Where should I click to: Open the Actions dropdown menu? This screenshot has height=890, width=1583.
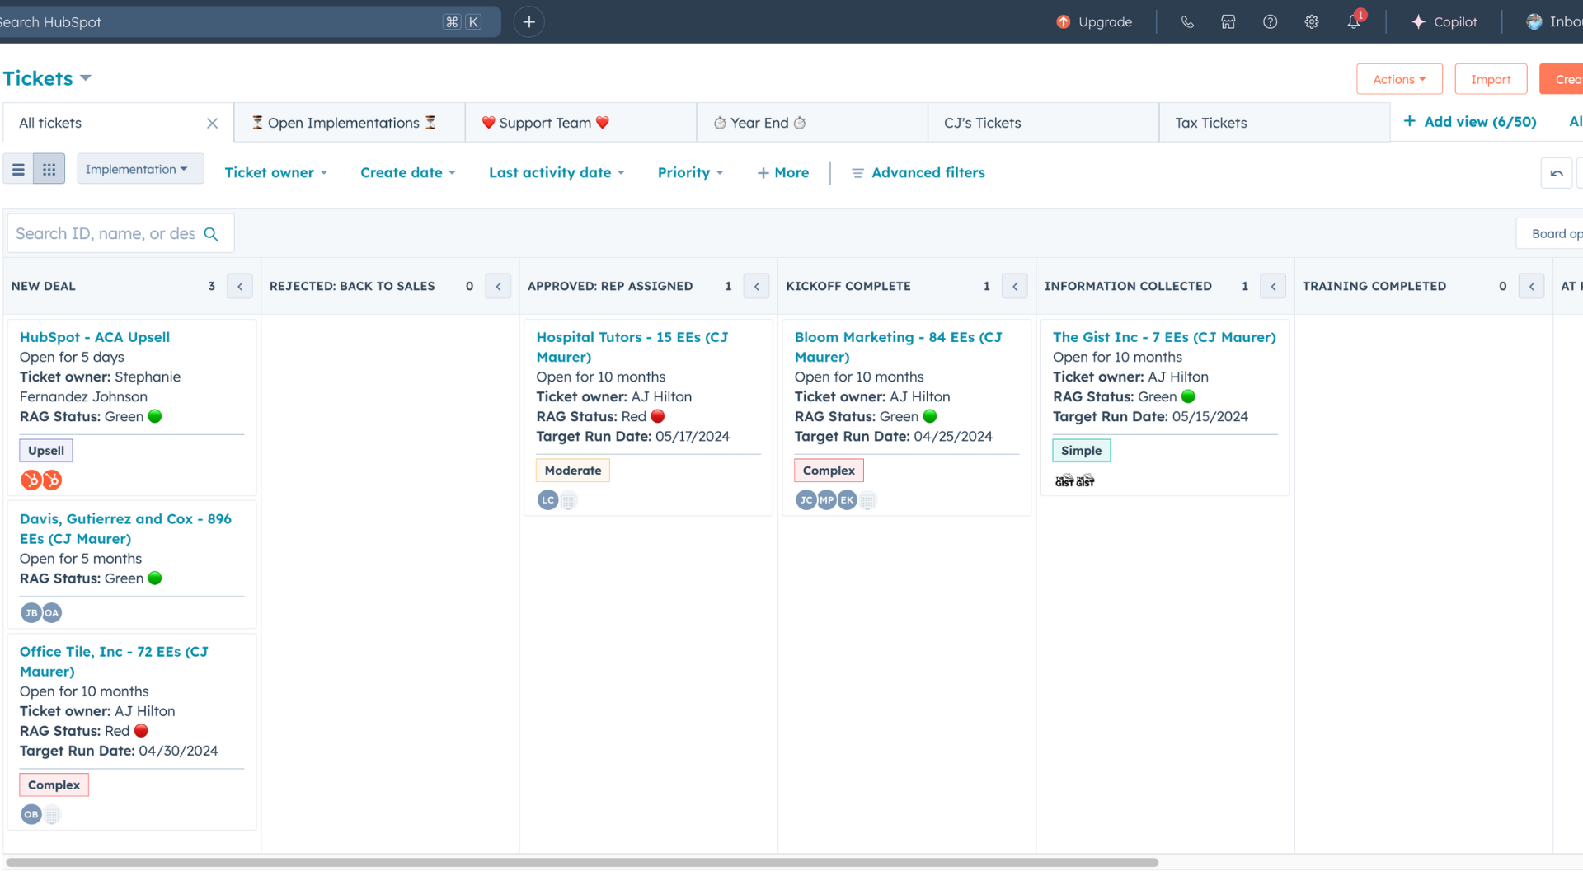point(1399,79)
